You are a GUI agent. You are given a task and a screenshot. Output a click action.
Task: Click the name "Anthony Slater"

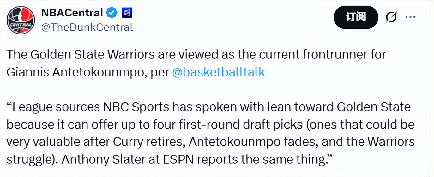[x=100, y=159]
